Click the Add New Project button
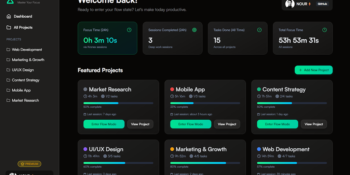Viewport: 350px width, 175px height. pyautogui.click(x=314, y=70)
